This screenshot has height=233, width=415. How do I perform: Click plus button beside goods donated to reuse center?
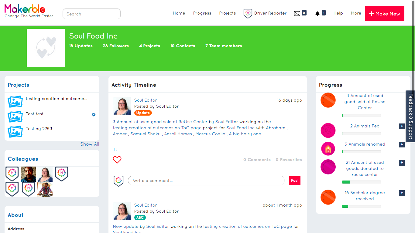(402, 163)
